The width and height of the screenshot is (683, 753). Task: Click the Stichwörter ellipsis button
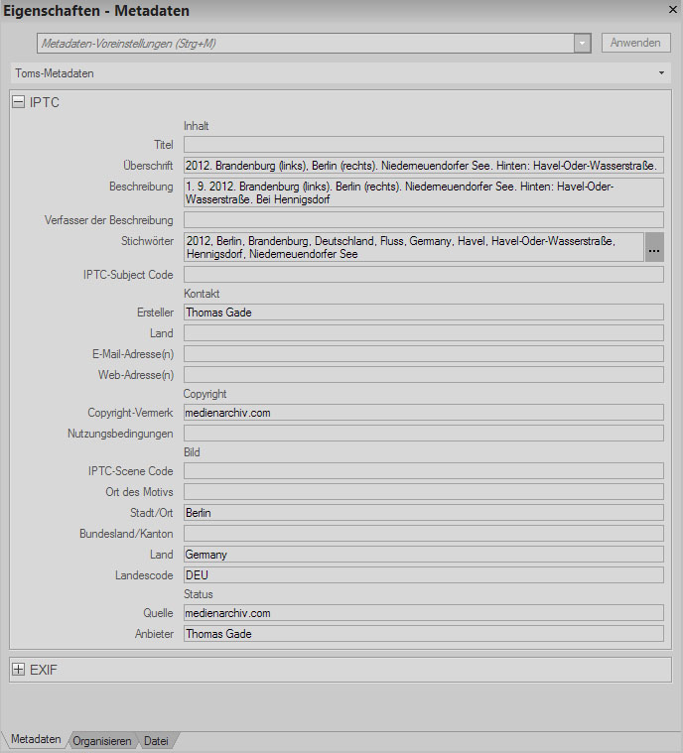pyautogui.click(x=654, y=247)
